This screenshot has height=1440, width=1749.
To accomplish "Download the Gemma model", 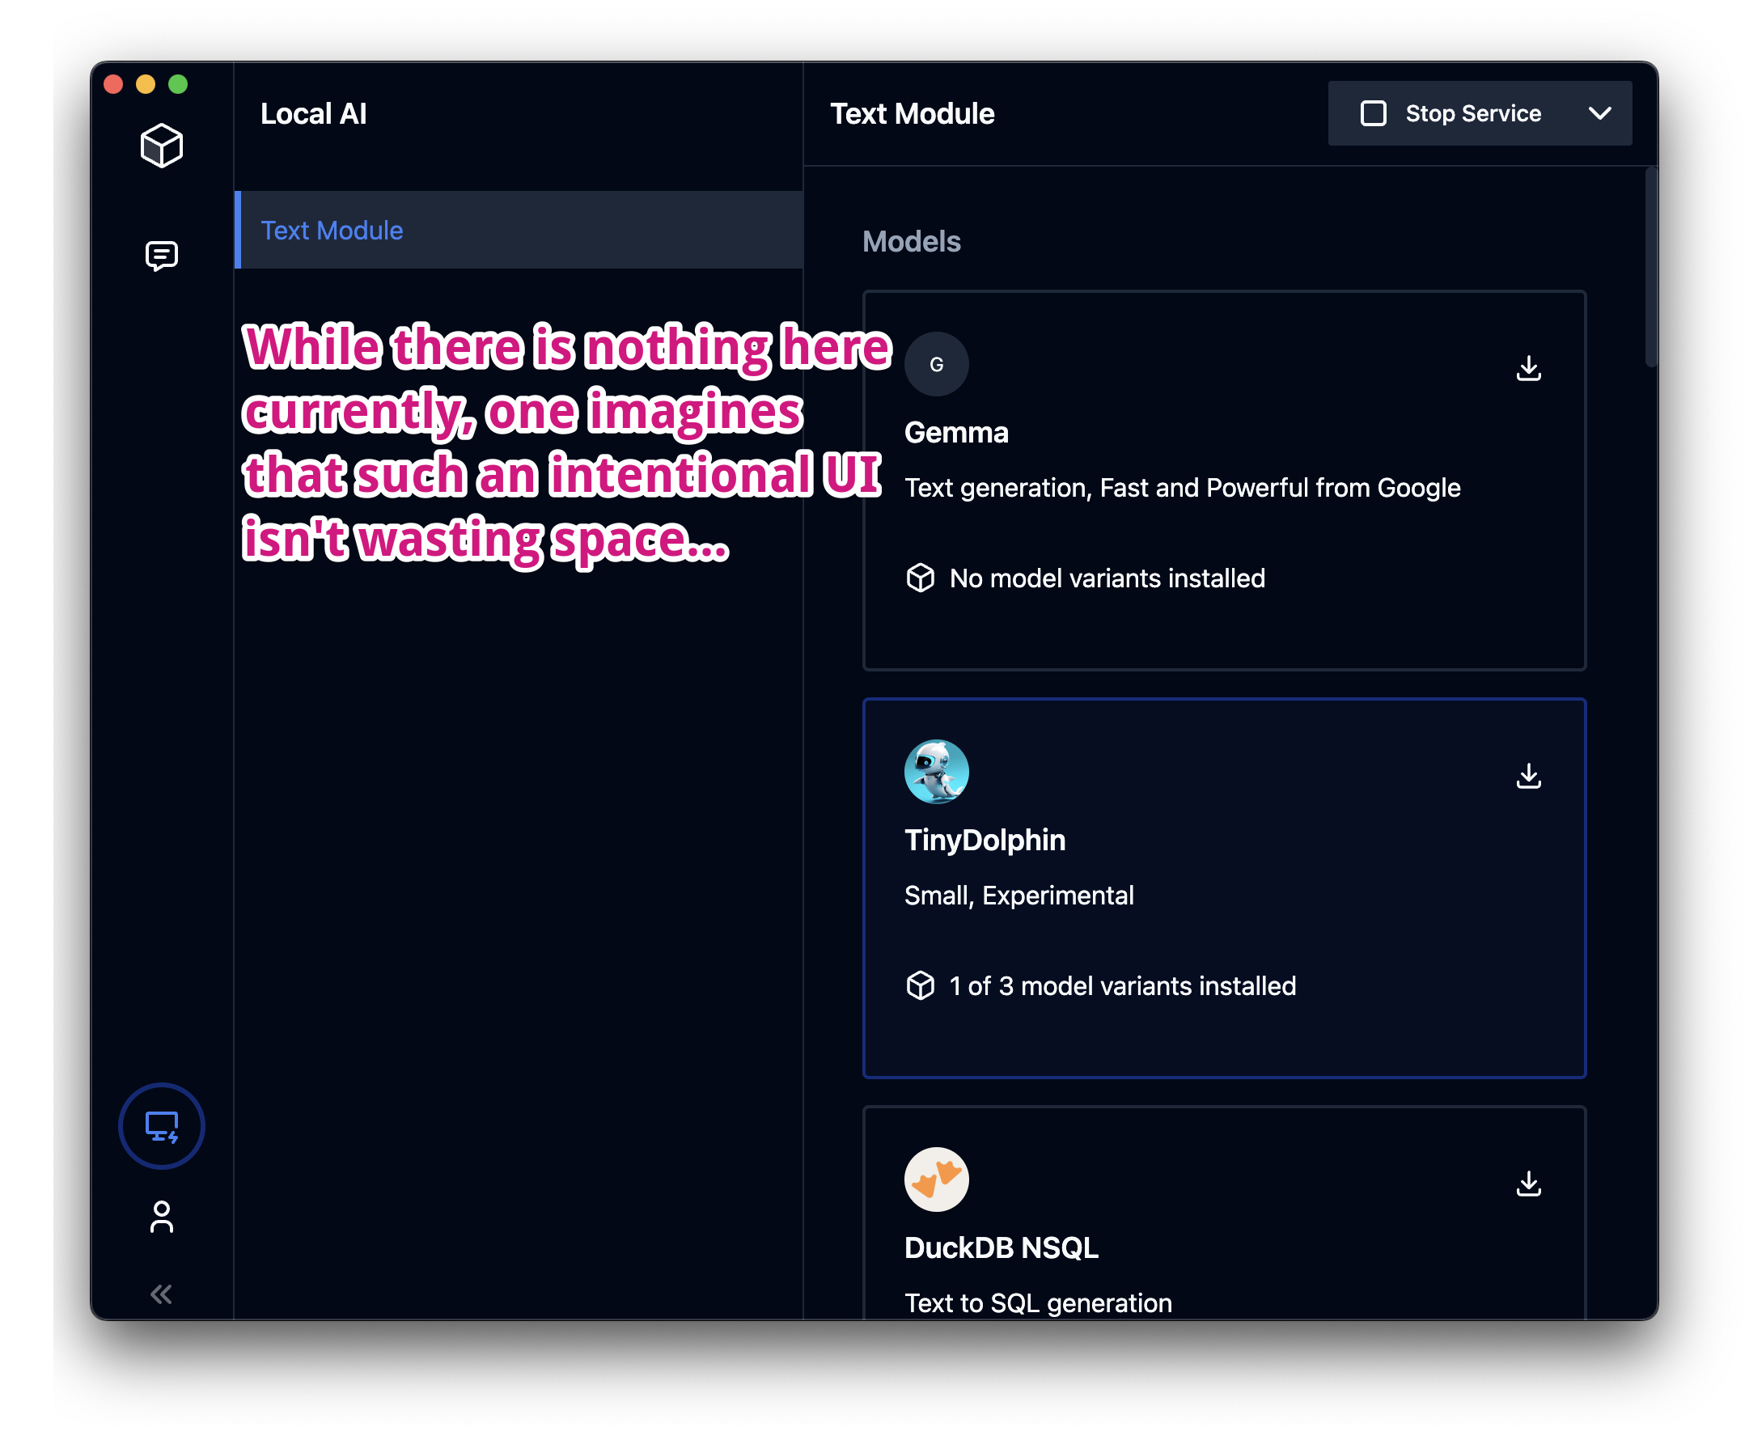I will 1527,368.
